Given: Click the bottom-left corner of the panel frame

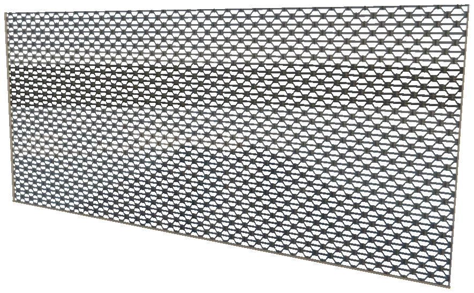Looking at the screenshot, I should click(x=13, y=201).
